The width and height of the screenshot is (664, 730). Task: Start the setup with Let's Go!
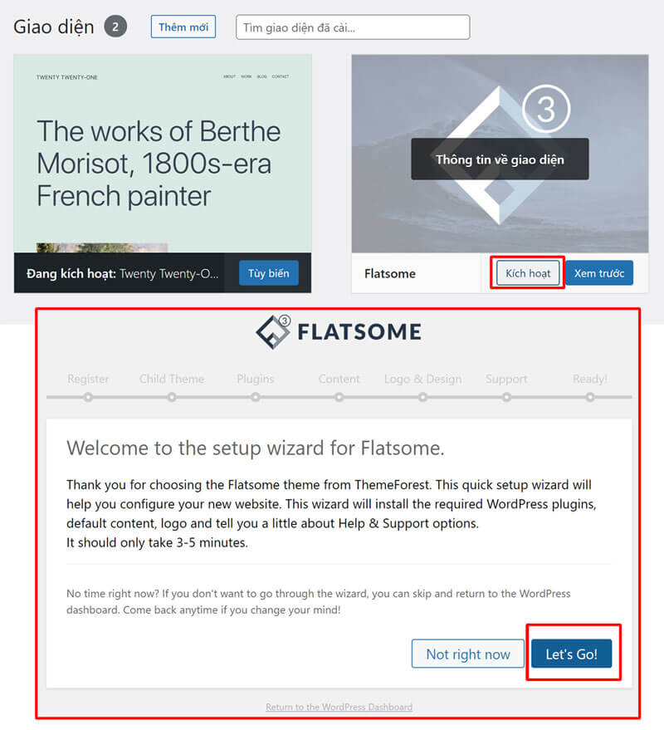(572, 654)
